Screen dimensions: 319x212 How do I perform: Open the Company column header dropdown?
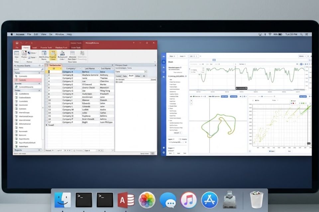80,69
